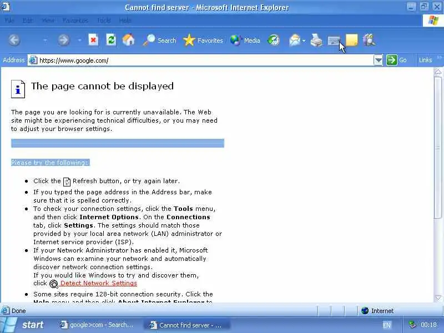Click the Detect Network Settings link
Screen dimensions: 444x333
coord(99,283)
